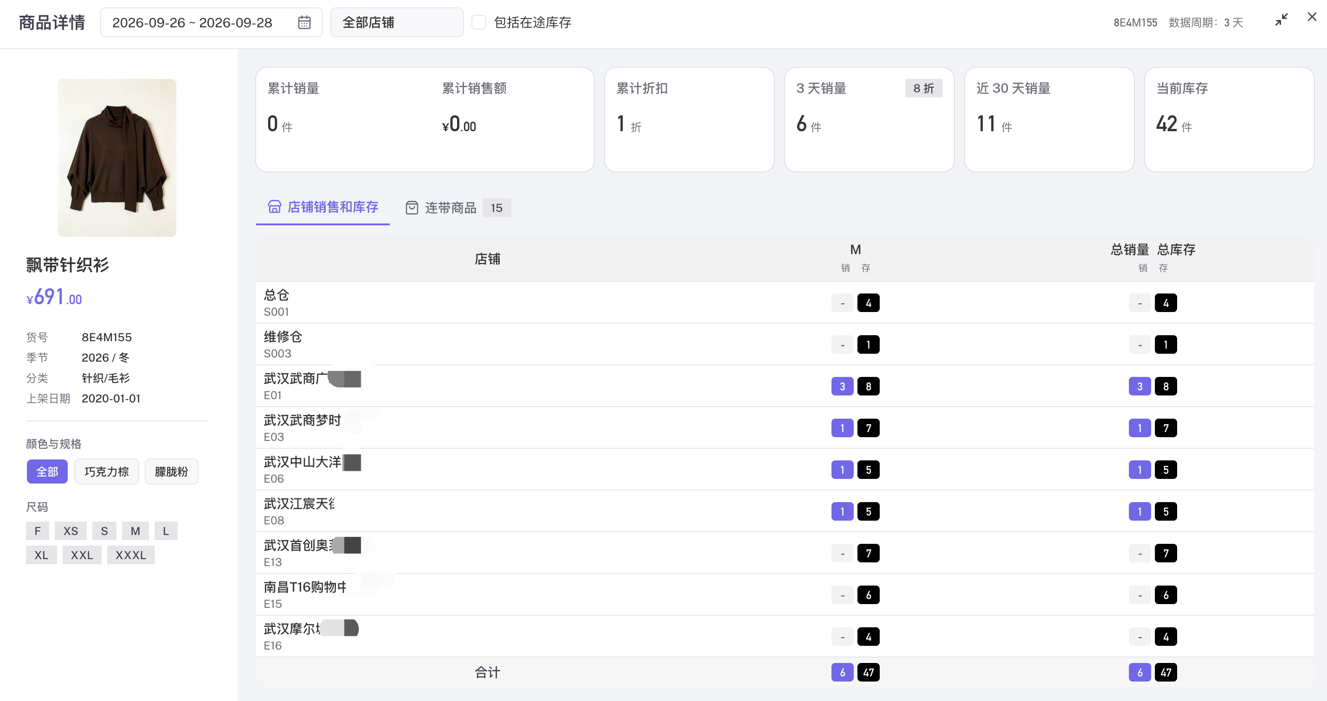Click the 近 30 天销量 card

[x=1050, y=120]
